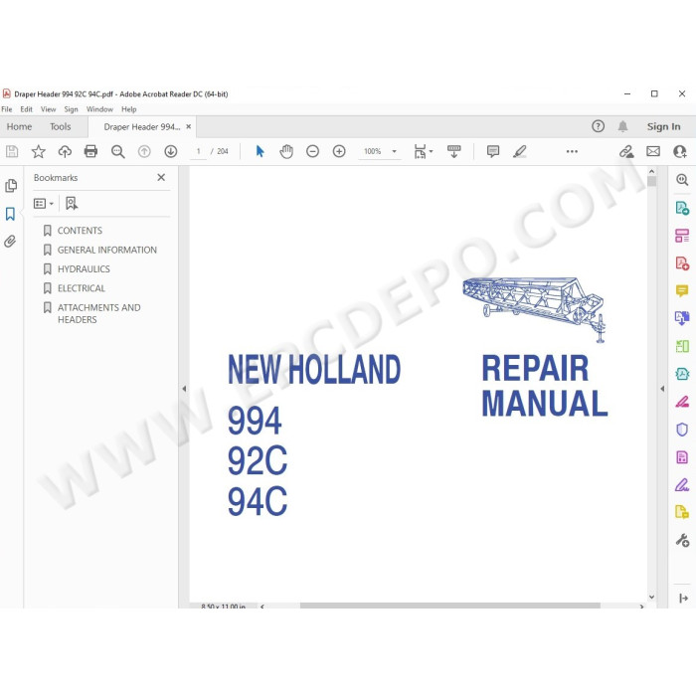Viewport: 696px width, 696px height.
Task: Add a comment with the speech bubble icon
Action: click(493, 152)
